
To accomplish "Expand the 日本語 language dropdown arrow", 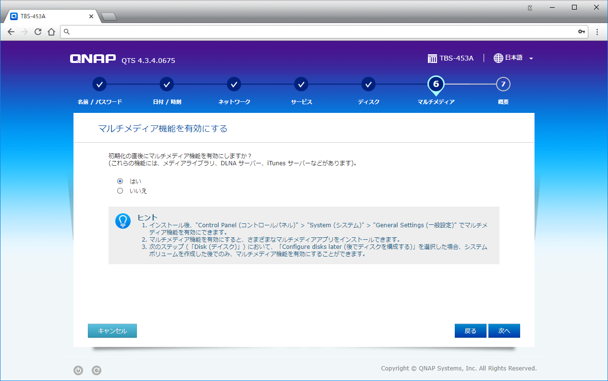I will point(531,59).
